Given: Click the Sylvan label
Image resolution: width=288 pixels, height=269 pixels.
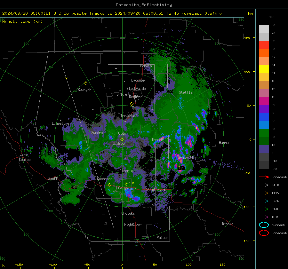Looking at the screenshot, I should click(123, 94).
